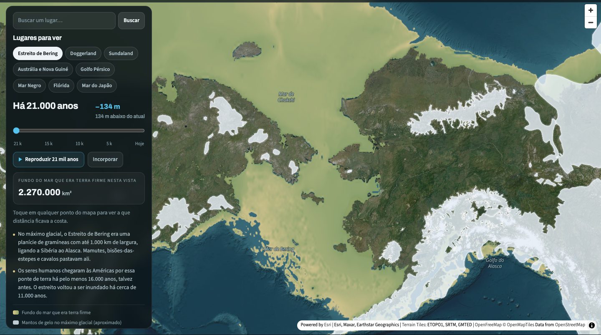Click the 'Há 21.000 anos' heading
This screenshot has width=601, height=335.
[45, 106]
